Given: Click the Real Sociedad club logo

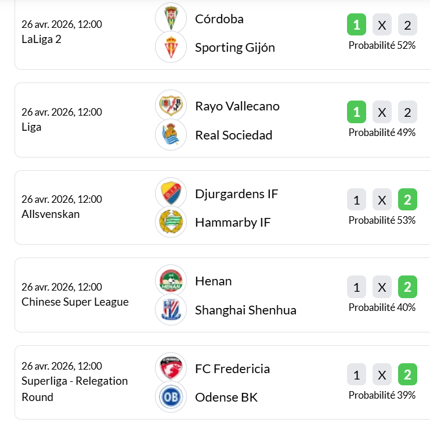Looking at the screenshot, I should tap(171, 135).
